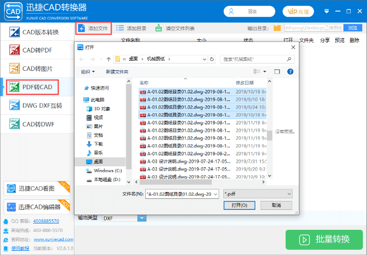Choose CAD转DWF in the sidebar
This screenshot has width=367, height=255.
[x=37, y=124]
